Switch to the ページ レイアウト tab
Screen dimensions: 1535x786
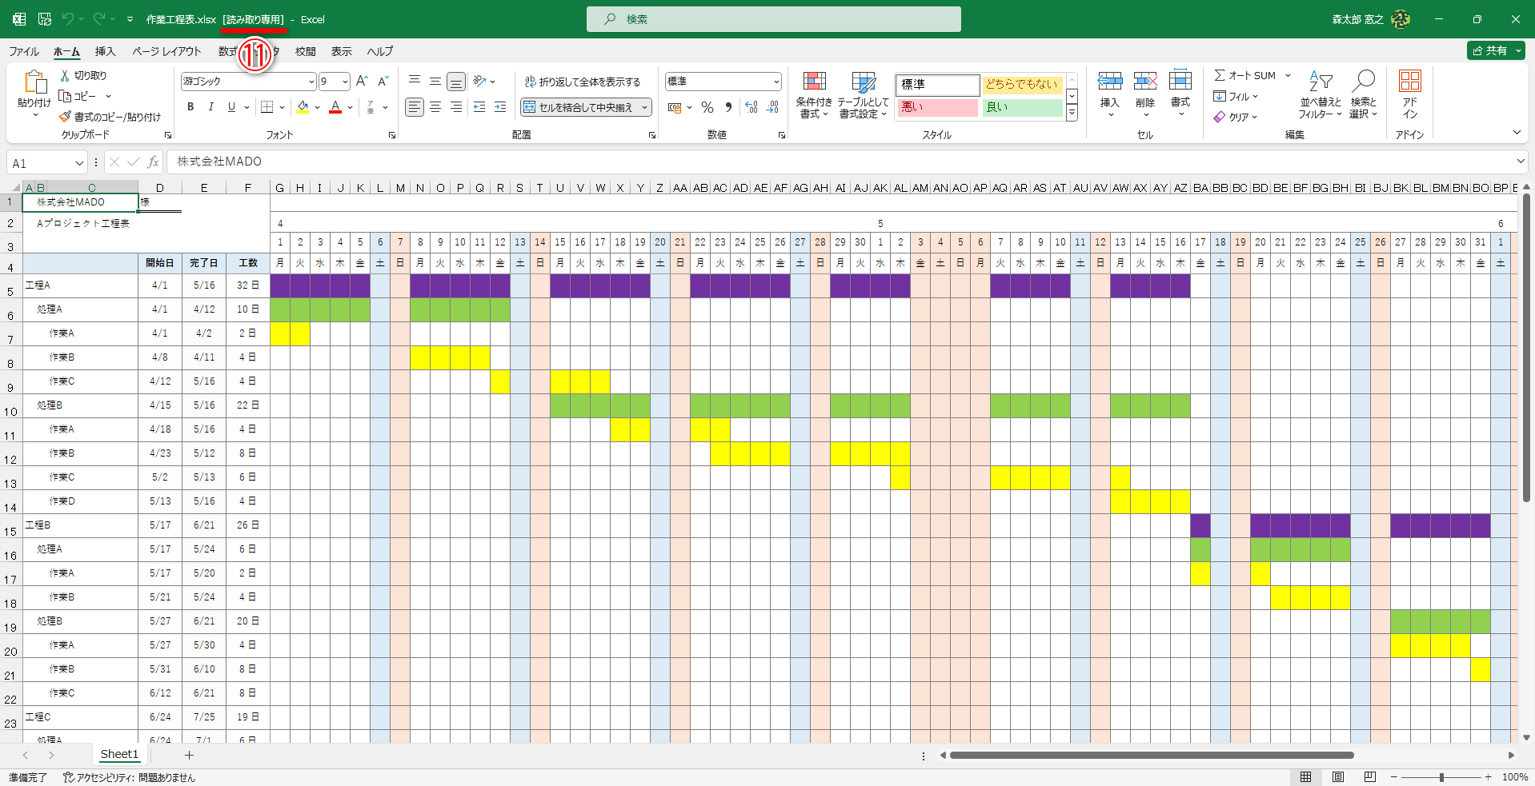click(x=166, y=51)
